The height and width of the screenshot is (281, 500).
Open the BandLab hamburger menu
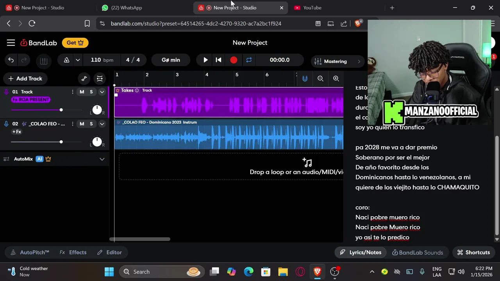pyautogui.click(x=11, y=43)
